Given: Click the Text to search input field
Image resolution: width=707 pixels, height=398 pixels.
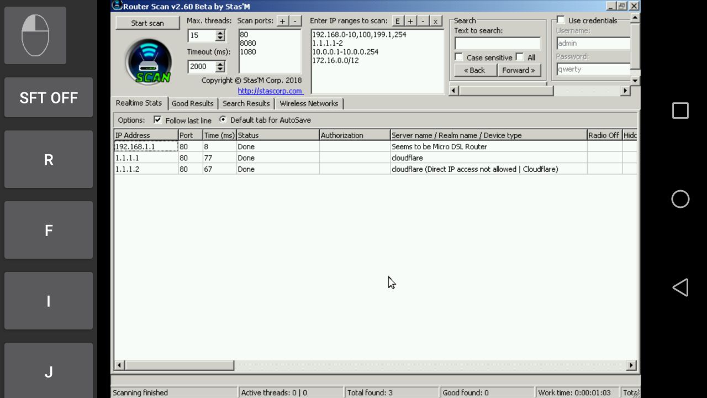Looking at the screenshot, I should click(498, 43).
